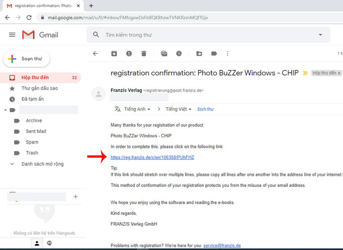Image resolution: width=343 pixels, height=250 pixels.
Task: Open the 'Tiếng Việt' target language dropdown
Action: [x=178, y=109]
